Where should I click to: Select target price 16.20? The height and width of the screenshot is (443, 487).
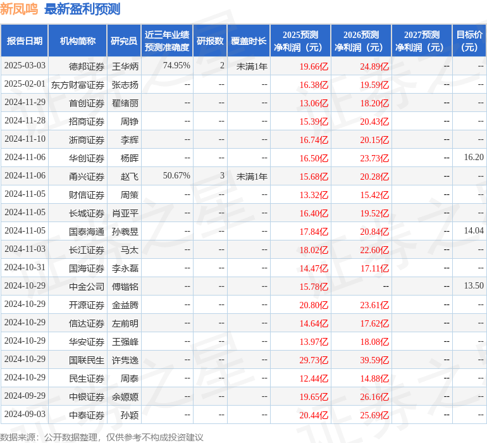coord(474,158)
